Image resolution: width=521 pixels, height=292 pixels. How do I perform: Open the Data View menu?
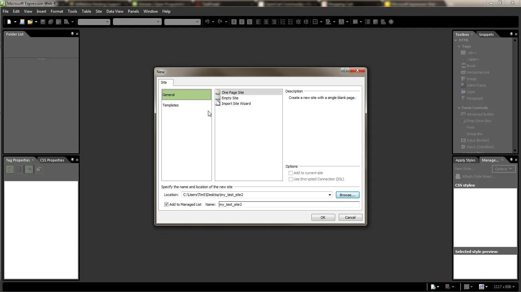(115, 11)
